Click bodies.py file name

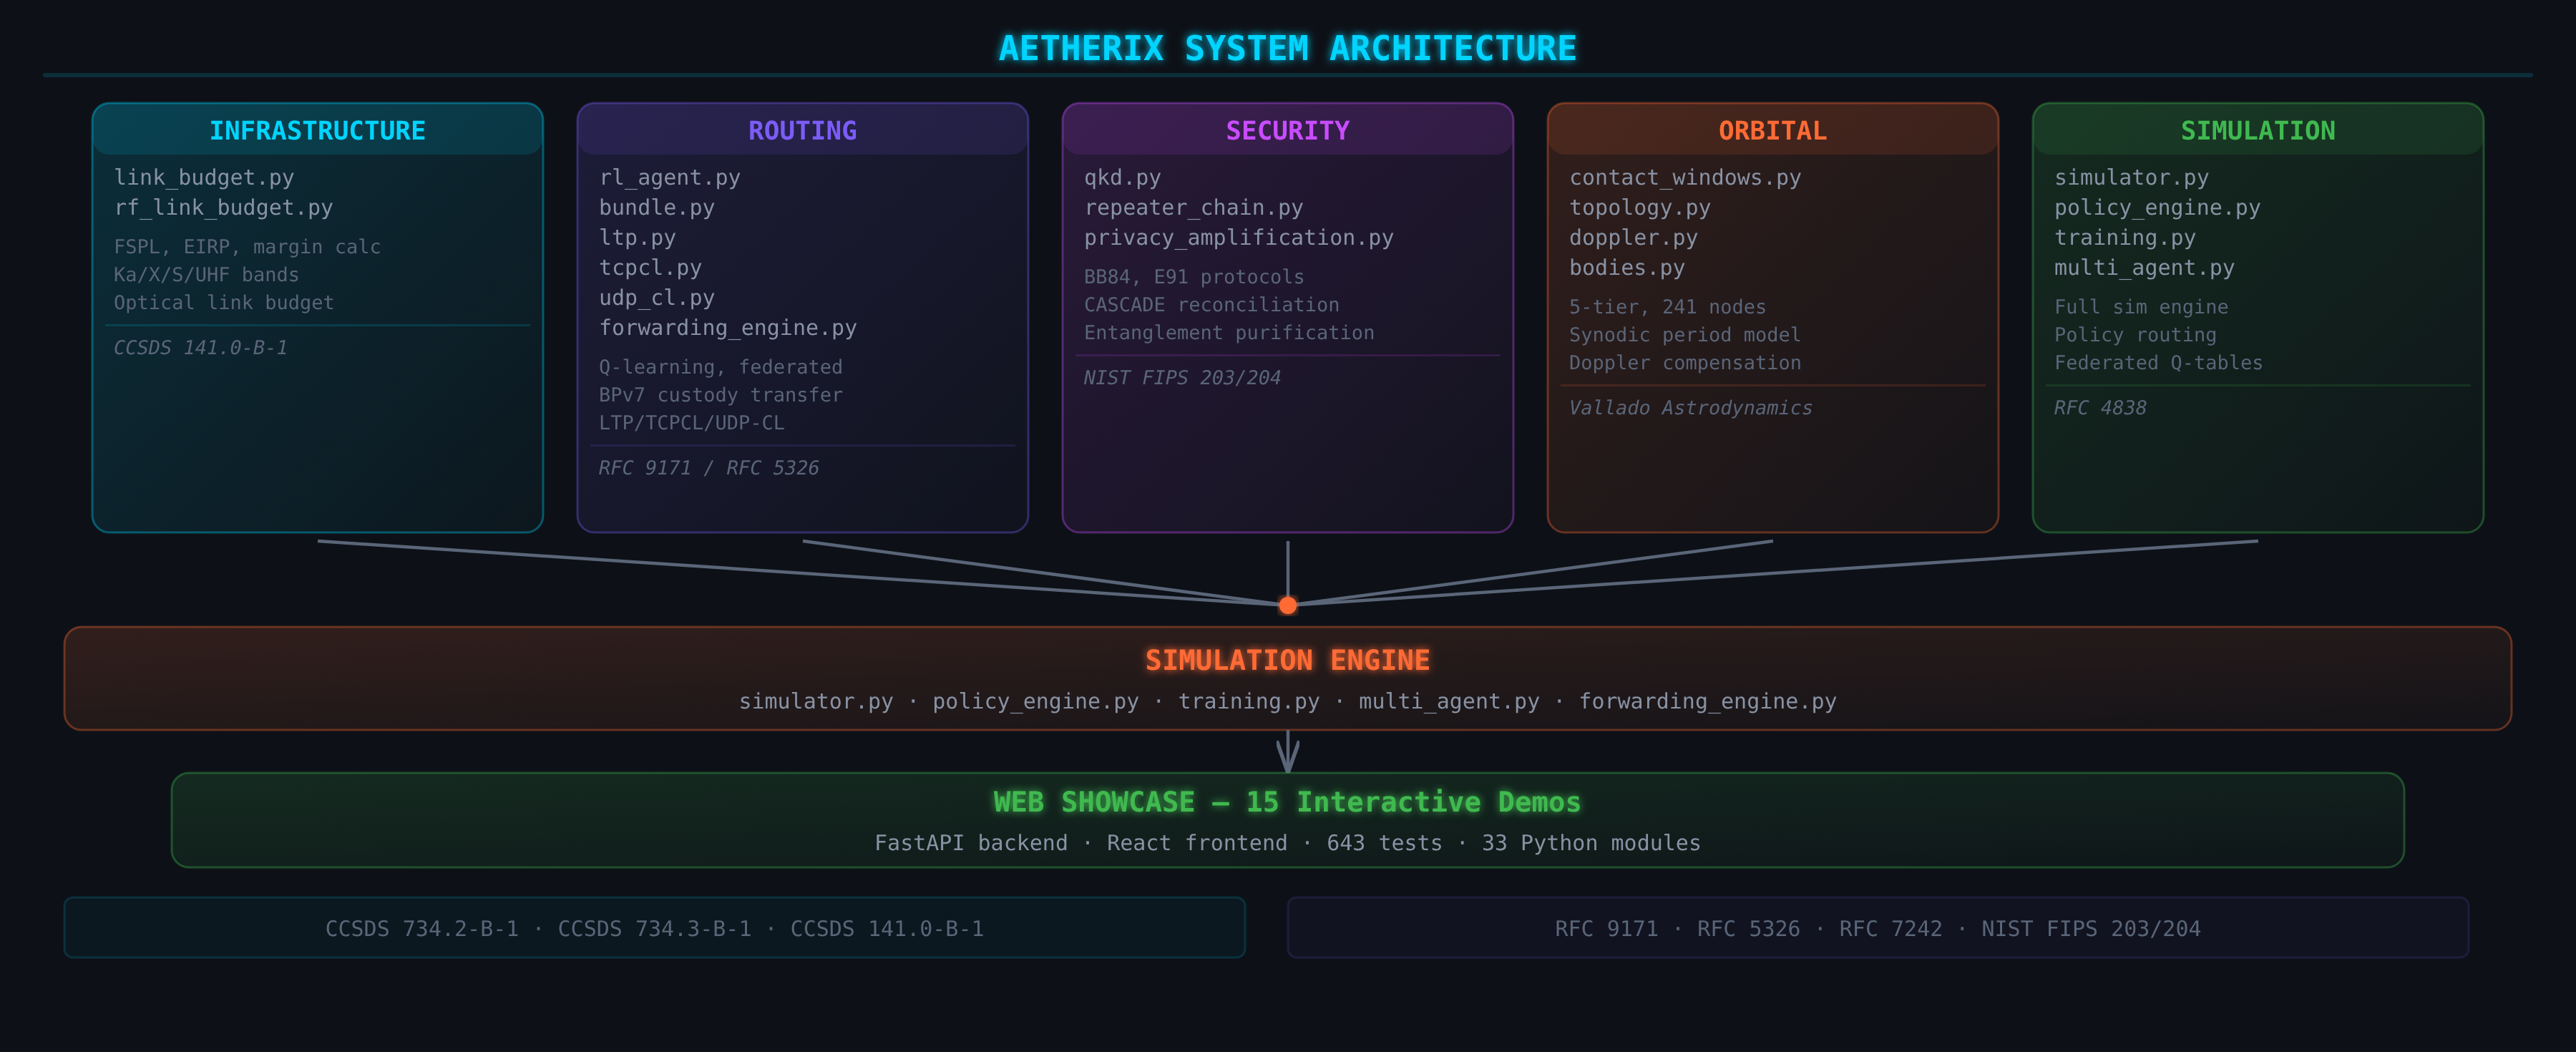tap(1627, 268)
